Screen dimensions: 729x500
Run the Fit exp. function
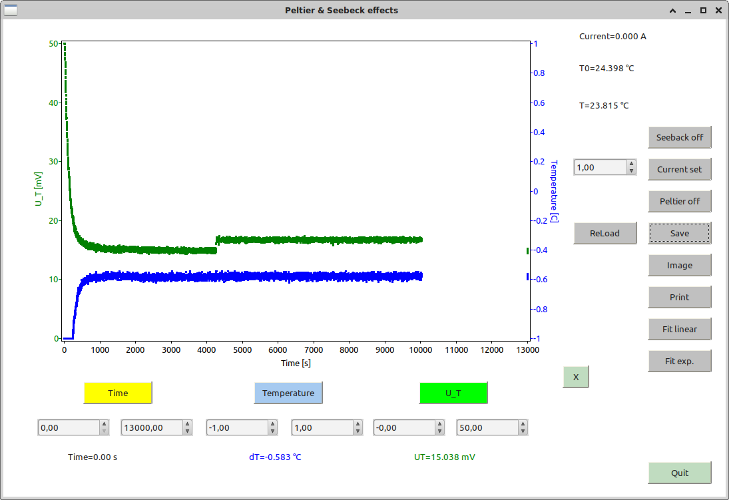click(679, 361)
